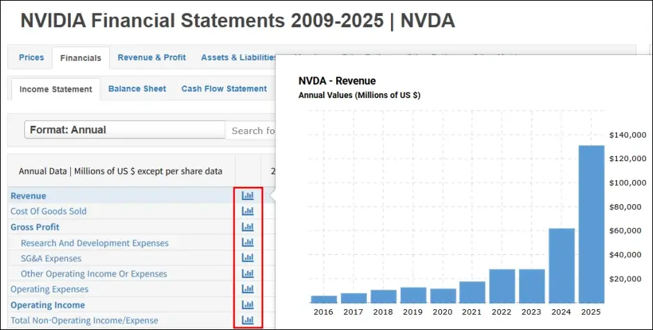This screenshot has width=653, height=330.
Task: Click the 'NVDA - Revenue' chart title
Action: tap(337, 81)
